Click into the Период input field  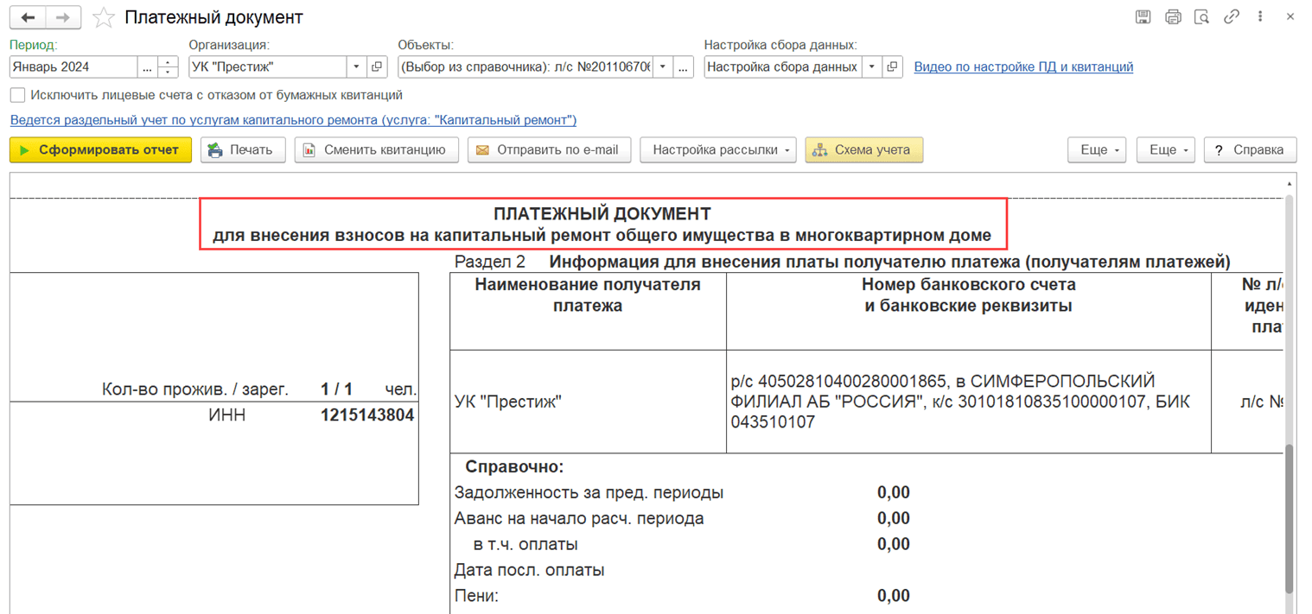(x=73, y=66)
